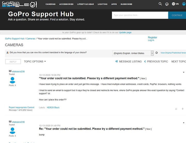Screen dimensions: 186x143
Task: Open the user account profile icon
Action: click(x=184, y=4)
